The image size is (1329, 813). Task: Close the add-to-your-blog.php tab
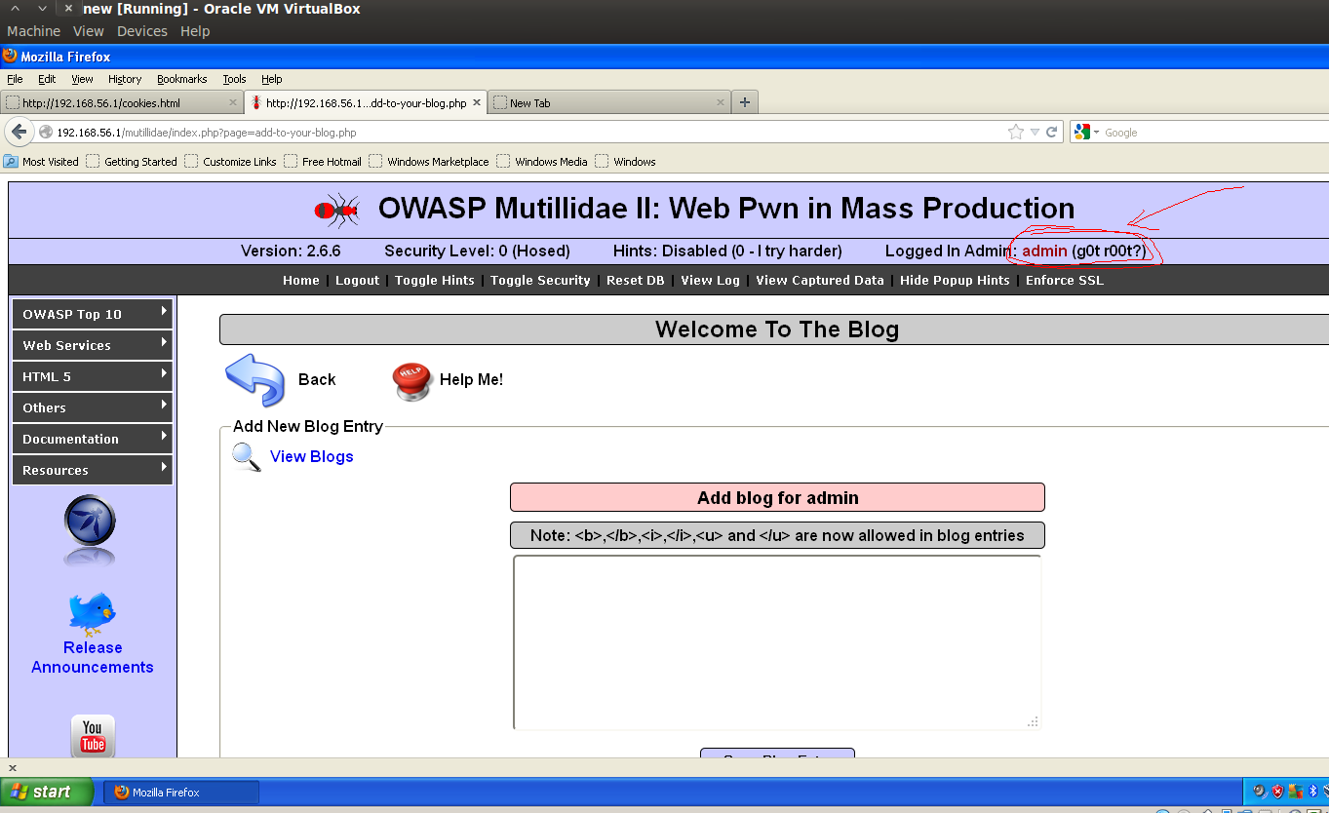pos(478,102)
